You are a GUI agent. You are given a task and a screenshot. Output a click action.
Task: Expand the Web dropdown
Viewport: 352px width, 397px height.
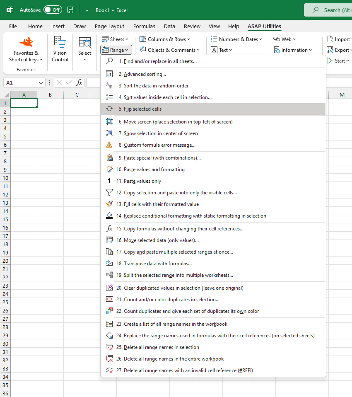284,39
